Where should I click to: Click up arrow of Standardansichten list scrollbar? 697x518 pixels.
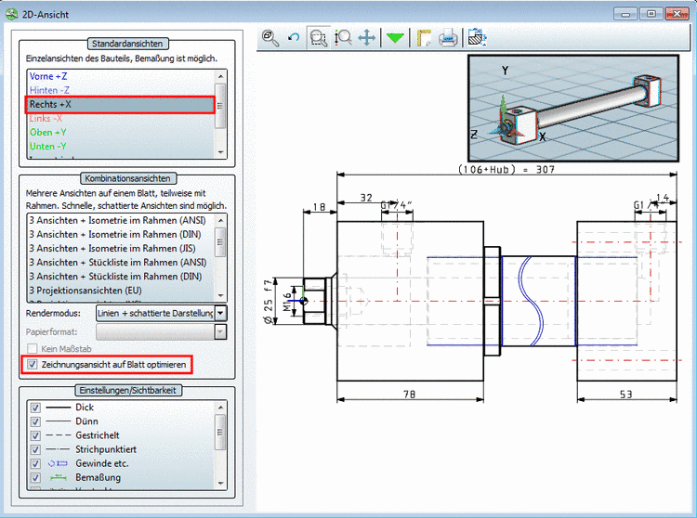point(220,76)
